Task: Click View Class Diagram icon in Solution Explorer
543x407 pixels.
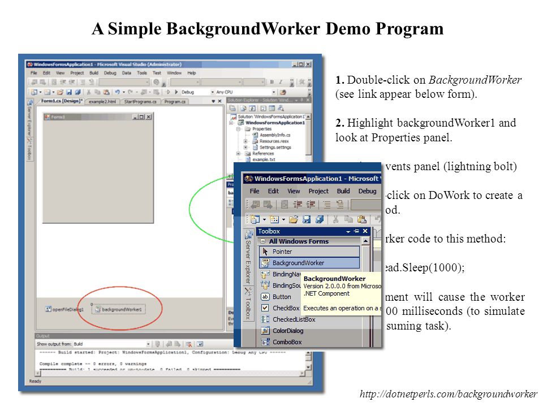Action: (281, 109)
